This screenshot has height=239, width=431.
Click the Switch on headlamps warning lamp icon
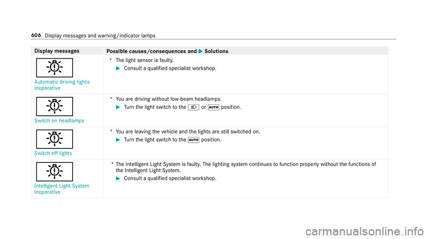point(54,106)
